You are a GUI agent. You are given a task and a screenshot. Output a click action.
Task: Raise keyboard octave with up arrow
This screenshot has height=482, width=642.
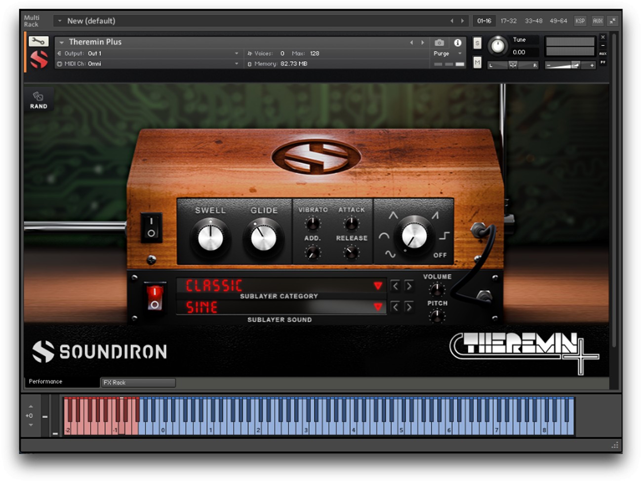[31, 407]
